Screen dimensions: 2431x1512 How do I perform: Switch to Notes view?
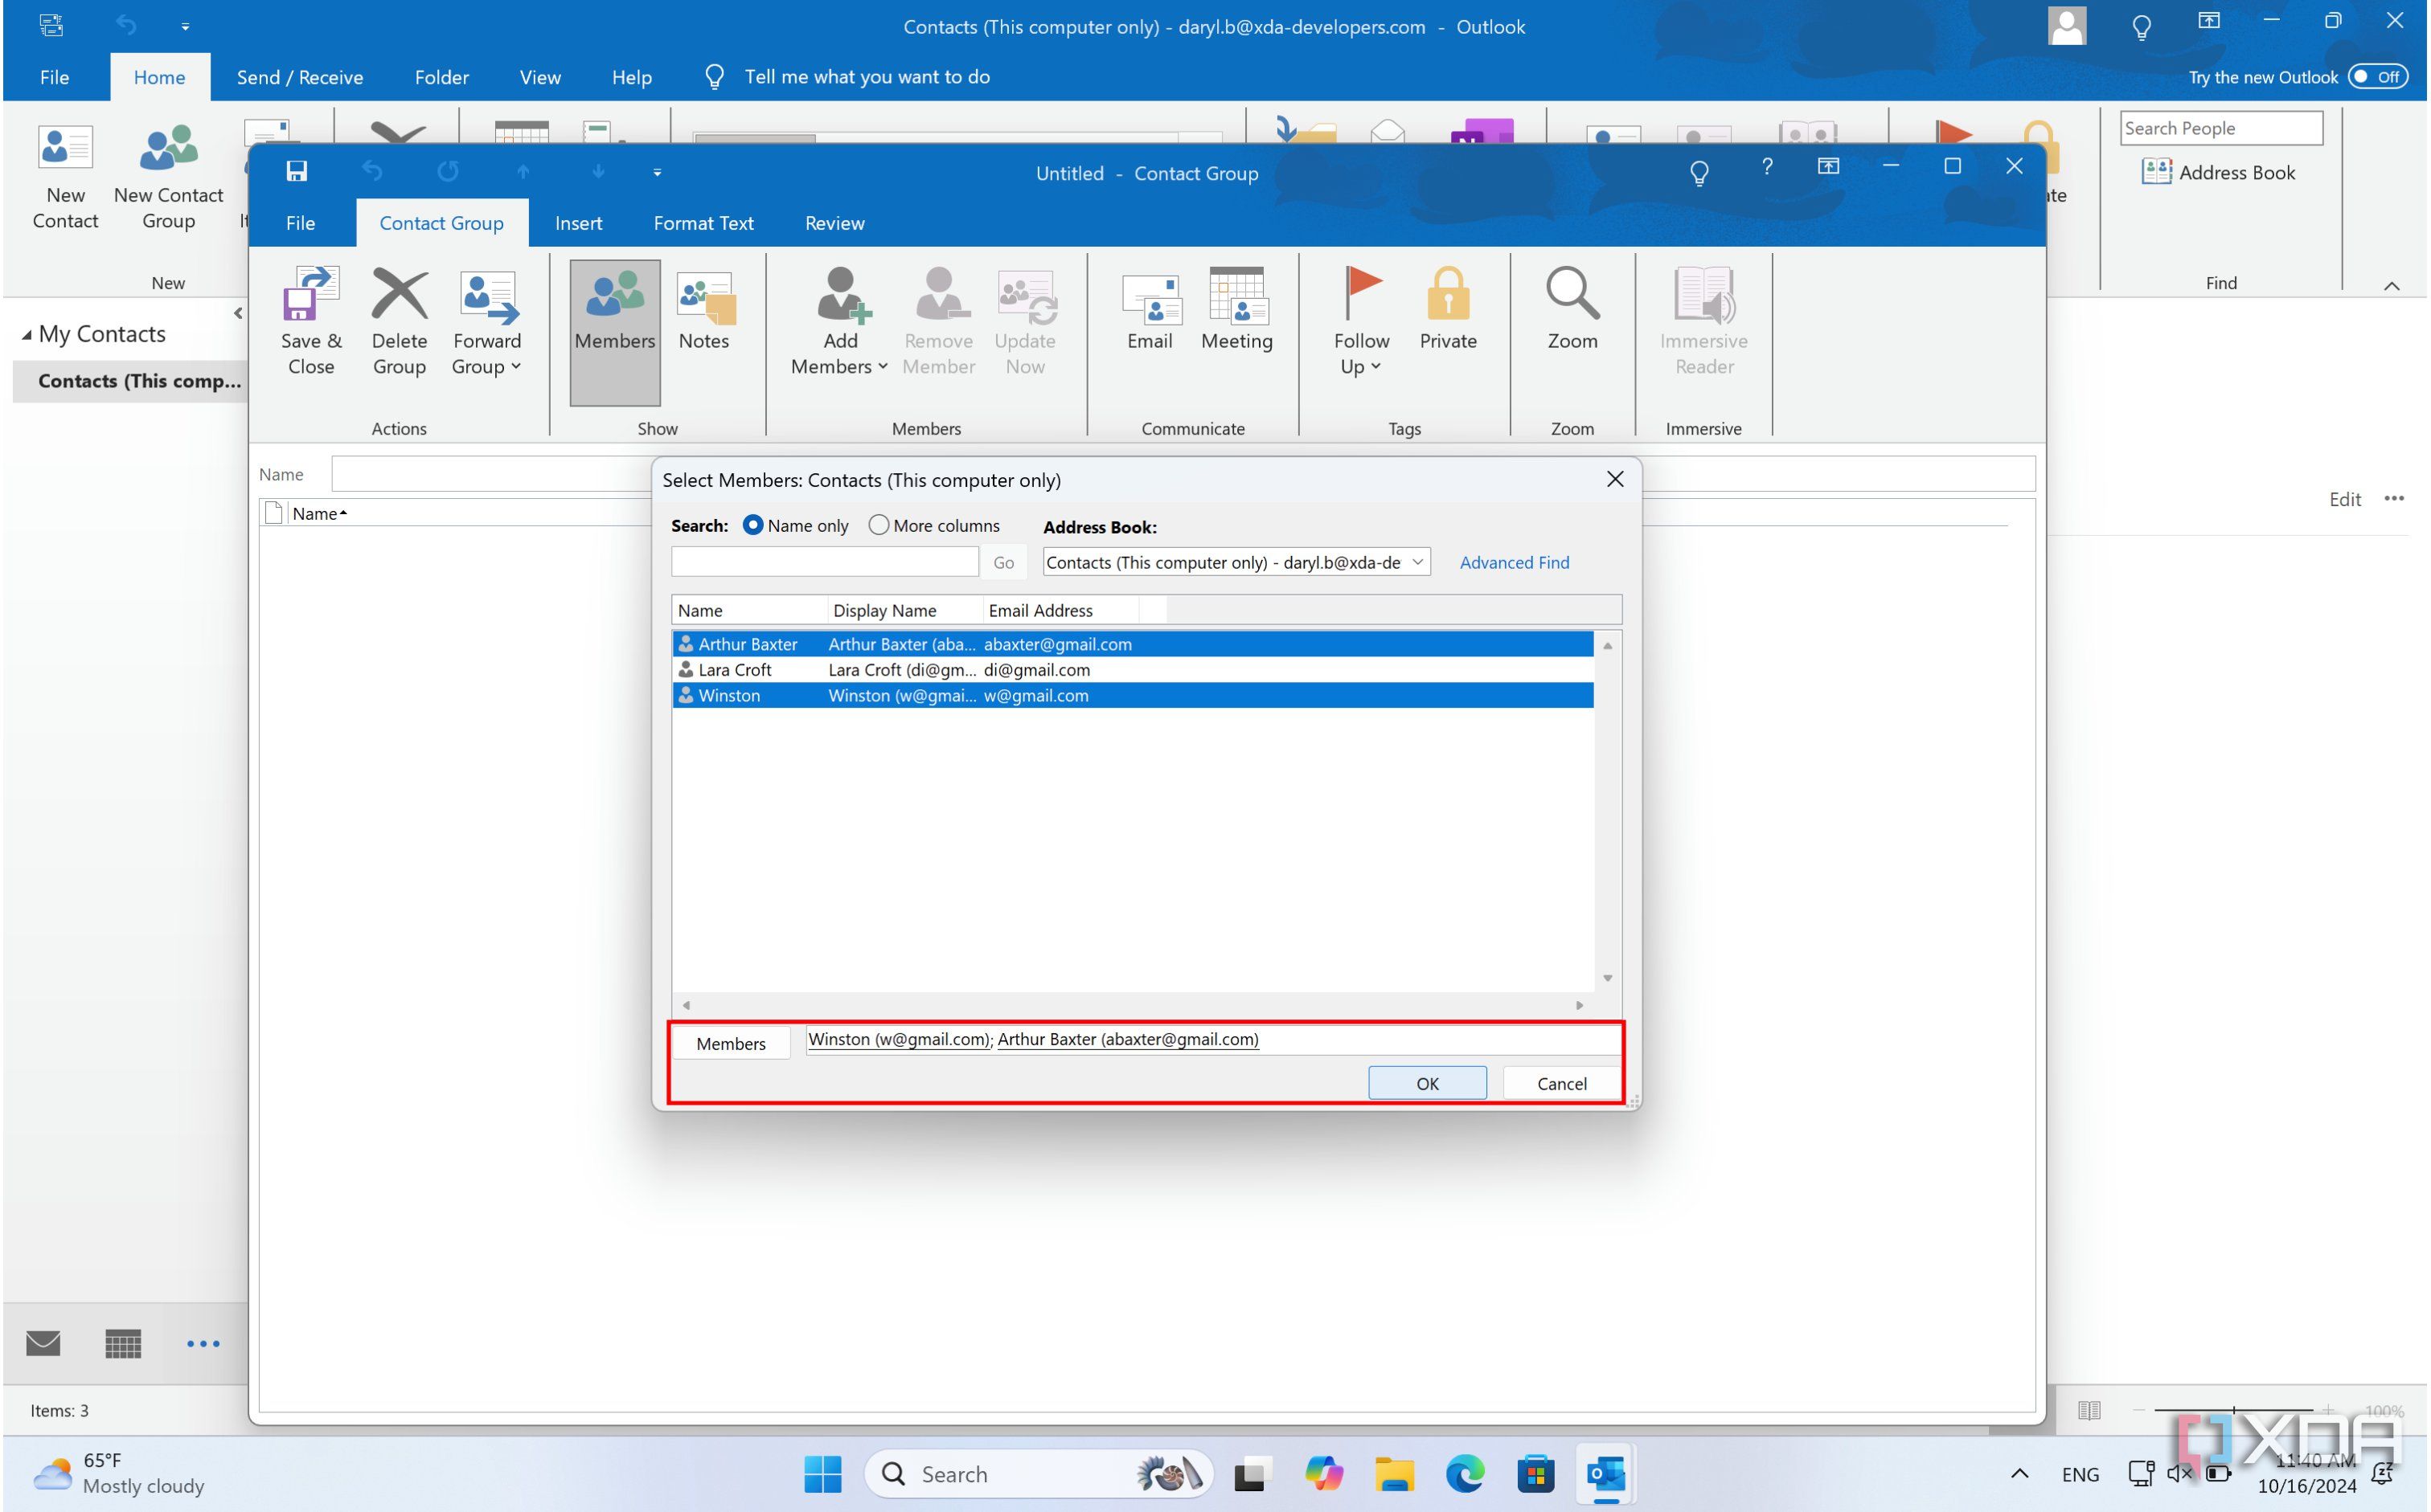click(703, 312)
